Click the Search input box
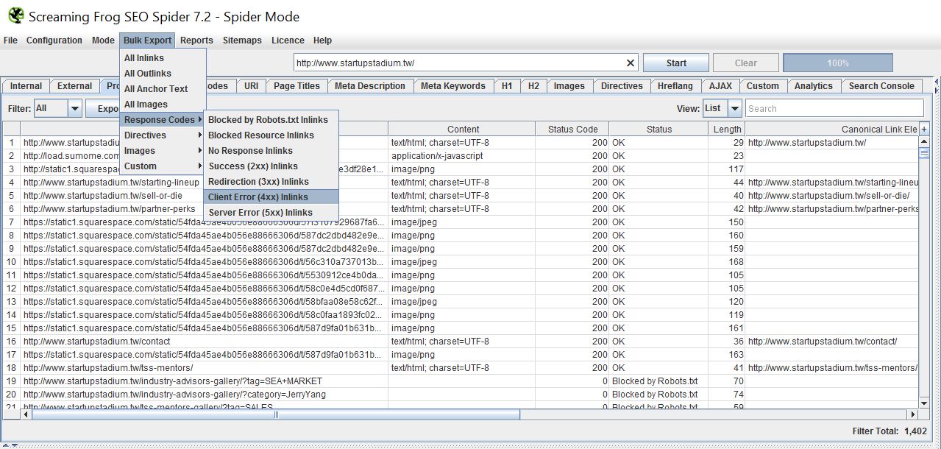Image resolution: width=941 pixels, height=449 pixels. pos(834,108)
